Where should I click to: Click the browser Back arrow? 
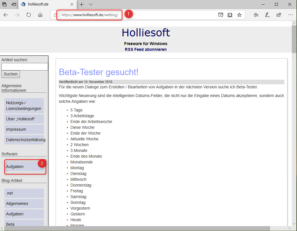(x=6, y=15)
